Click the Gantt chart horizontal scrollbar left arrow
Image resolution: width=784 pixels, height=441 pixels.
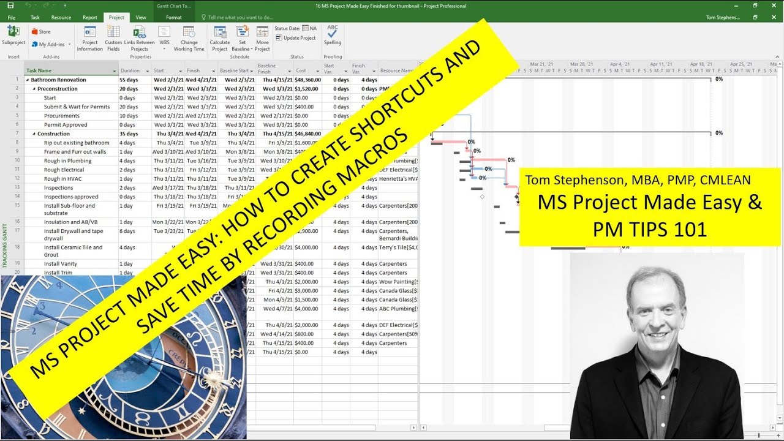pos(423,428)
